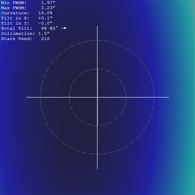Click the Total Tilt direction arrow

click(x=64, y=28)
